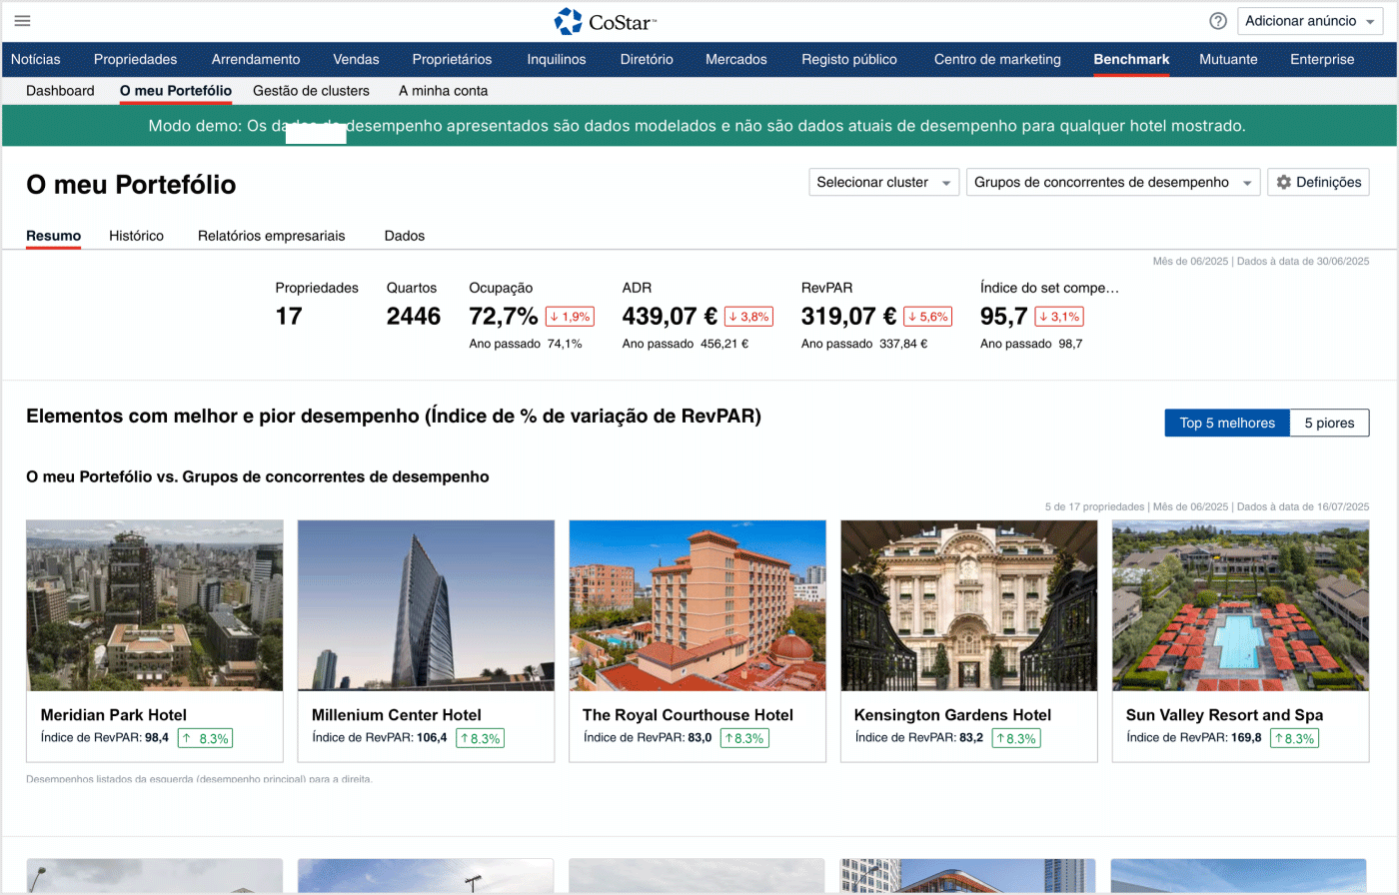The height and width of the screenshot is (895, 1399).
Task: Open the hamburger menu icon
Action: coord(22,21)
